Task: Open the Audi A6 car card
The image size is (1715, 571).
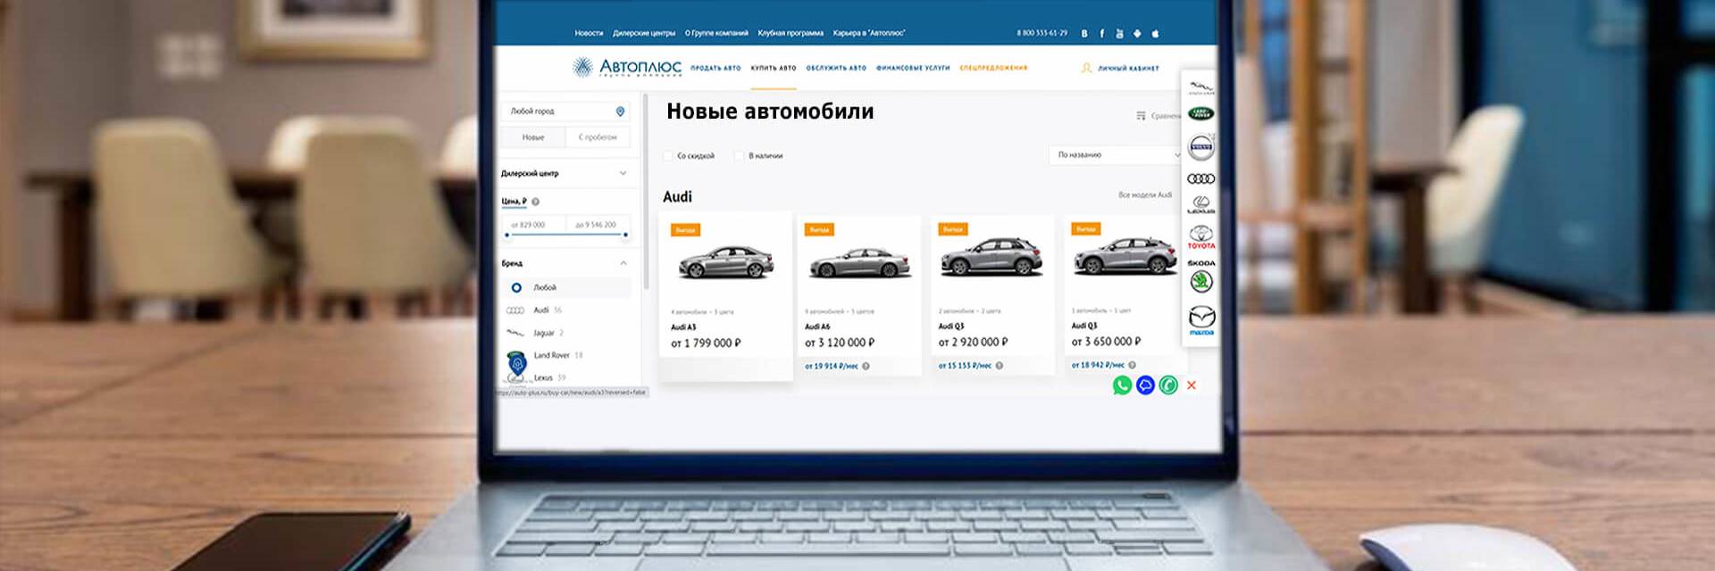Action: coord(859,295)
